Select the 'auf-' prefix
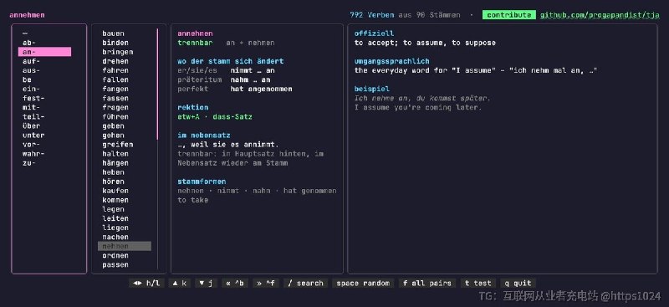 31,61
